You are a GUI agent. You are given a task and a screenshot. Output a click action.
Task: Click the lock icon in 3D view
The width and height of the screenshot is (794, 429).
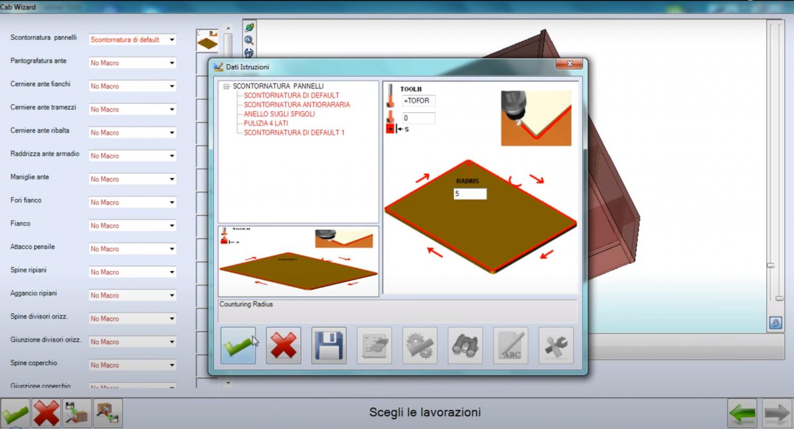click(775, 323)
